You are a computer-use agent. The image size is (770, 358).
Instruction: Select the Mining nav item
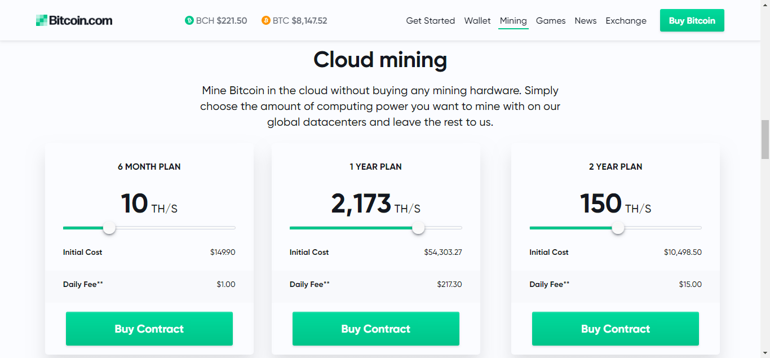pos(513,21)
